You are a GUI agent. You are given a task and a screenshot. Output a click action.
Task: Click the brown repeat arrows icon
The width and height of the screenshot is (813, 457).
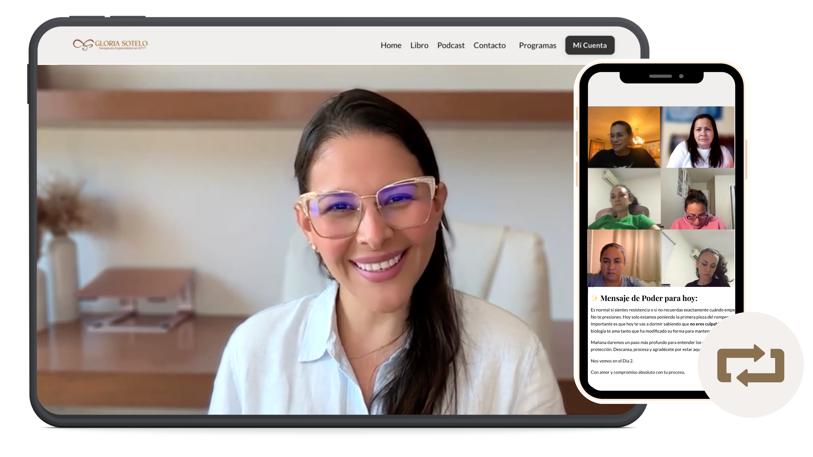click(x=751, y=365)
